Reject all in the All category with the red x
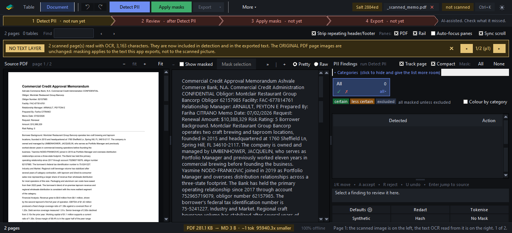This screenshot has width=512, height=233. pyautogui.click(x=347, y=91)
